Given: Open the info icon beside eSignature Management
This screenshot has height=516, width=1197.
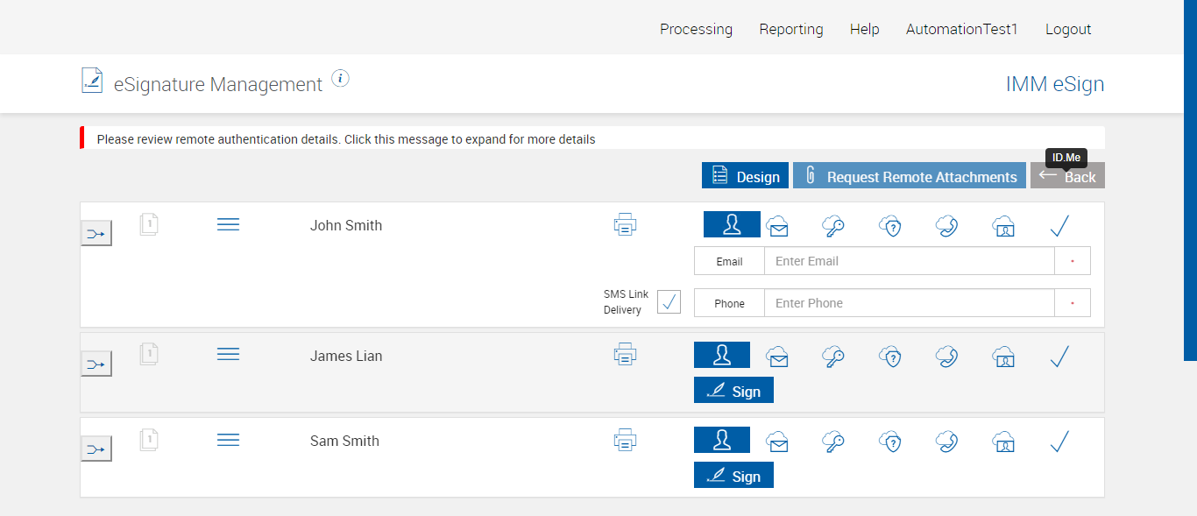Looking at the screenshot, I should coord(341,79).
